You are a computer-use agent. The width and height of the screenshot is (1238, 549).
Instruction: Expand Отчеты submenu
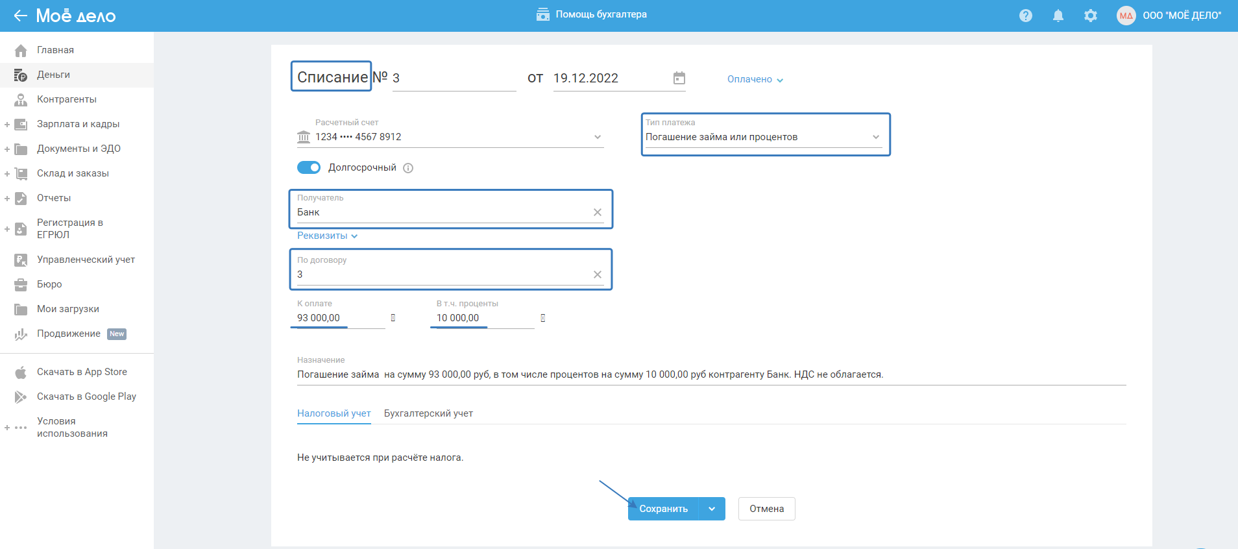[x=7, y=199]
